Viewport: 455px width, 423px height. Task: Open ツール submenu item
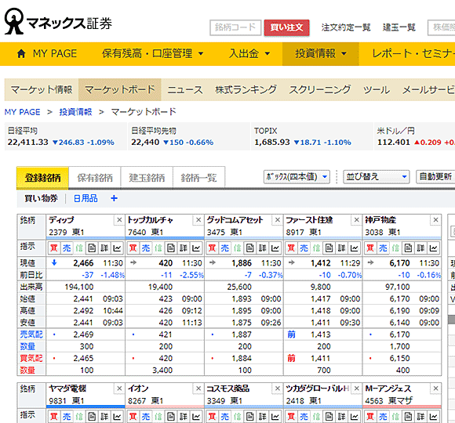[377, 89]
